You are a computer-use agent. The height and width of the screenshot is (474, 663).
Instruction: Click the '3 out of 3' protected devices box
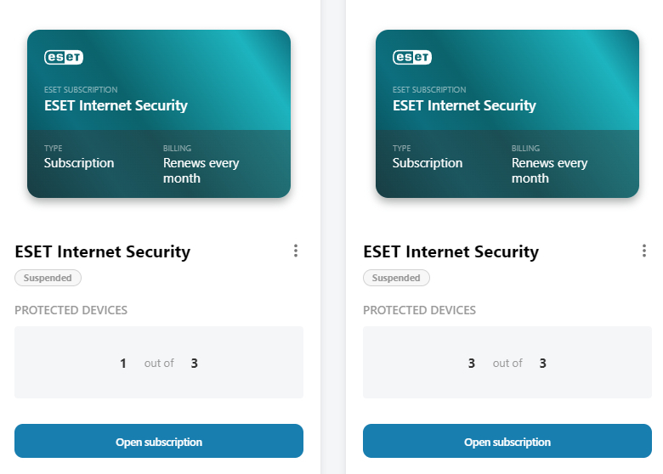click(507, 363)
